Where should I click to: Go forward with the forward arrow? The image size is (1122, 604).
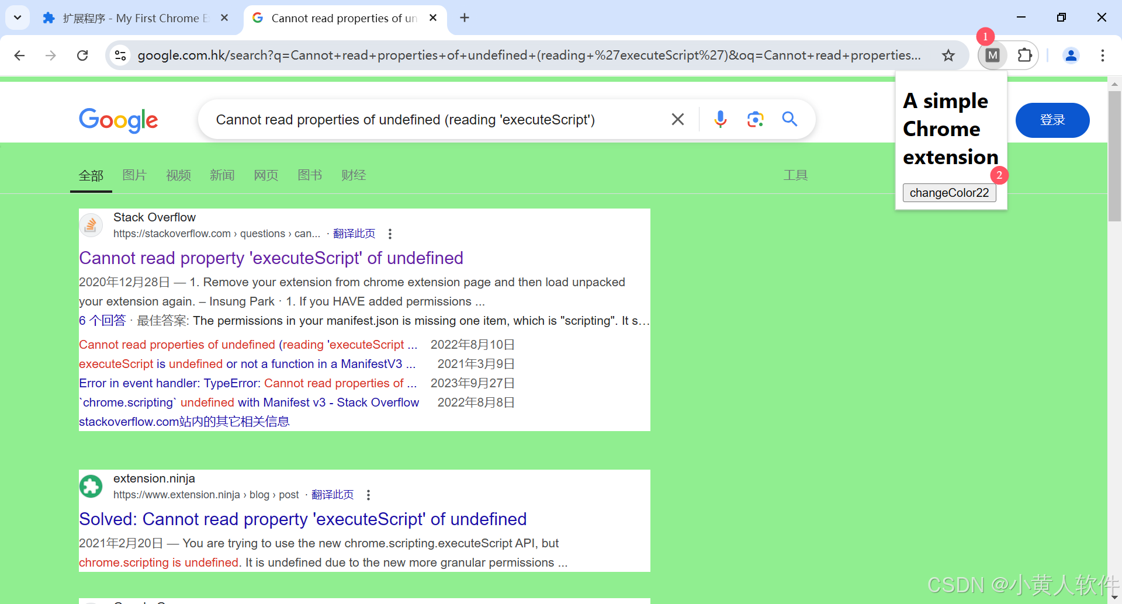[x=51, y=55]
